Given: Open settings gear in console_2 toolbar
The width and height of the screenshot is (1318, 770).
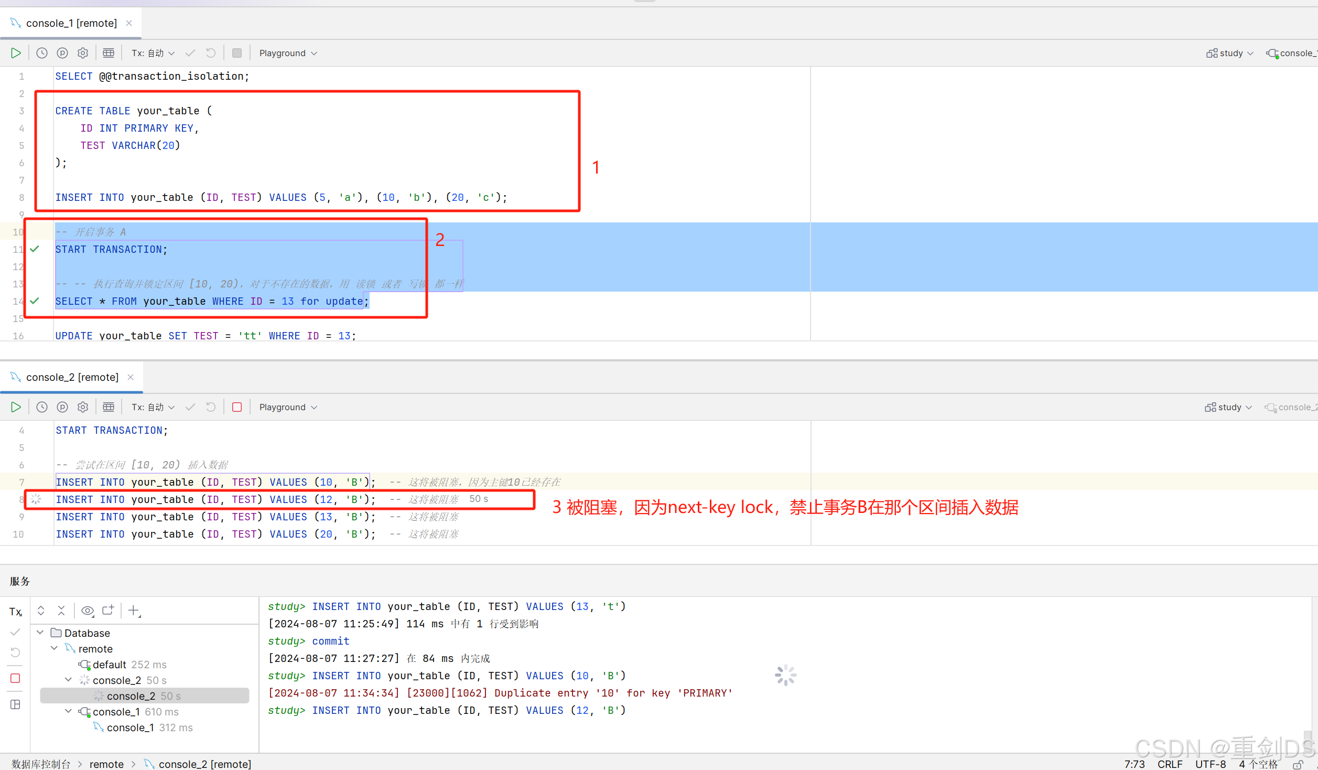Looking at the screenshot, I should (x=83, y=407).
